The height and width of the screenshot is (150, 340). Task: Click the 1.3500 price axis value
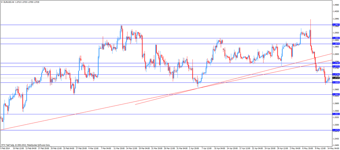point(336,125)
